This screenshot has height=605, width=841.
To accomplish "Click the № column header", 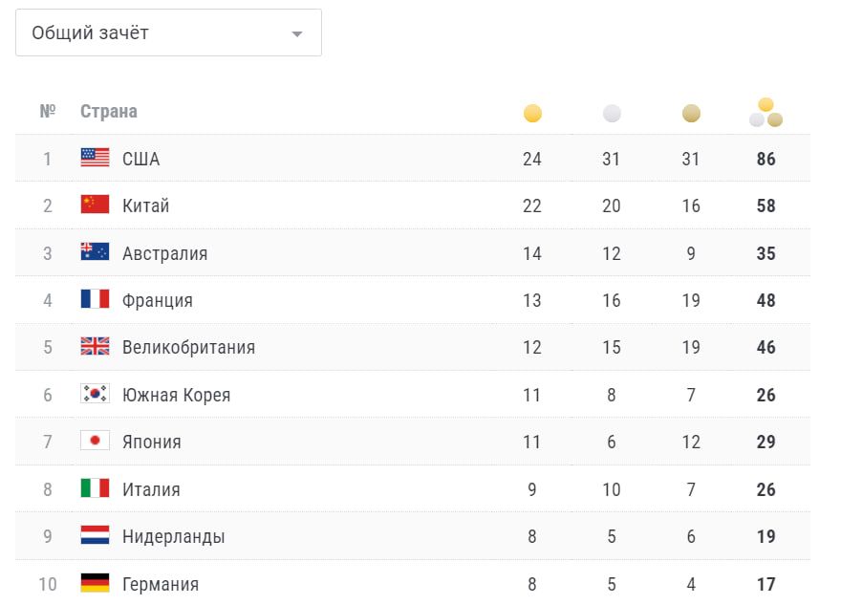I will [x=47, y=112].
